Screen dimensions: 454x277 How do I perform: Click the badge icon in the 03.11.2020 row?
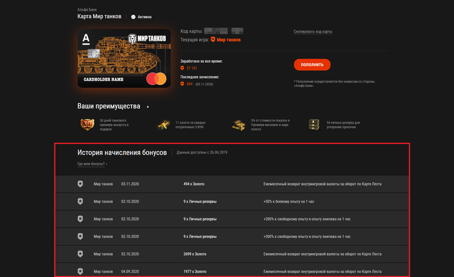pyautogui.click(x=80, y=184)
